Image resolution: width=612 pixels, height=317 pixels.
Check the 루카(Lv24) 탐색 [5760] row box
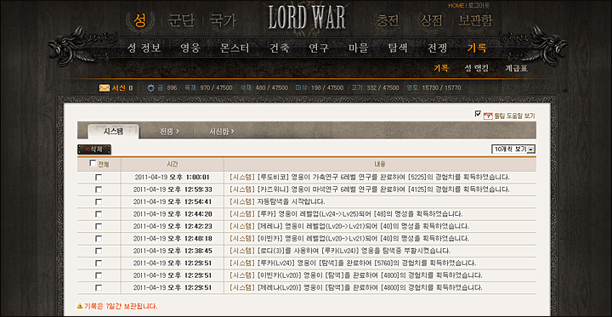(99, 263)
